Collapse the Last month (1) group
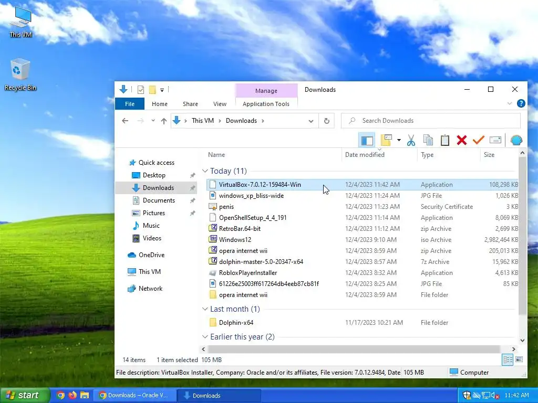This screenshot has width=538, height=403. click(205, 309)
